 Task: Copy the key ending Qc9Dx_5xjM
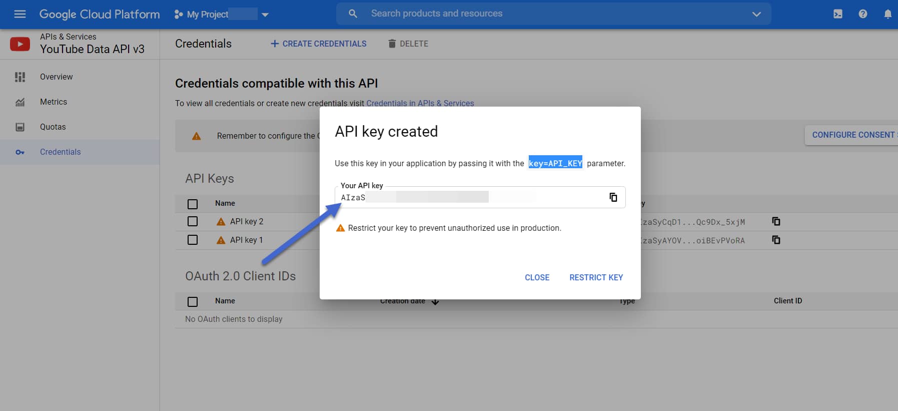[776, 221]
